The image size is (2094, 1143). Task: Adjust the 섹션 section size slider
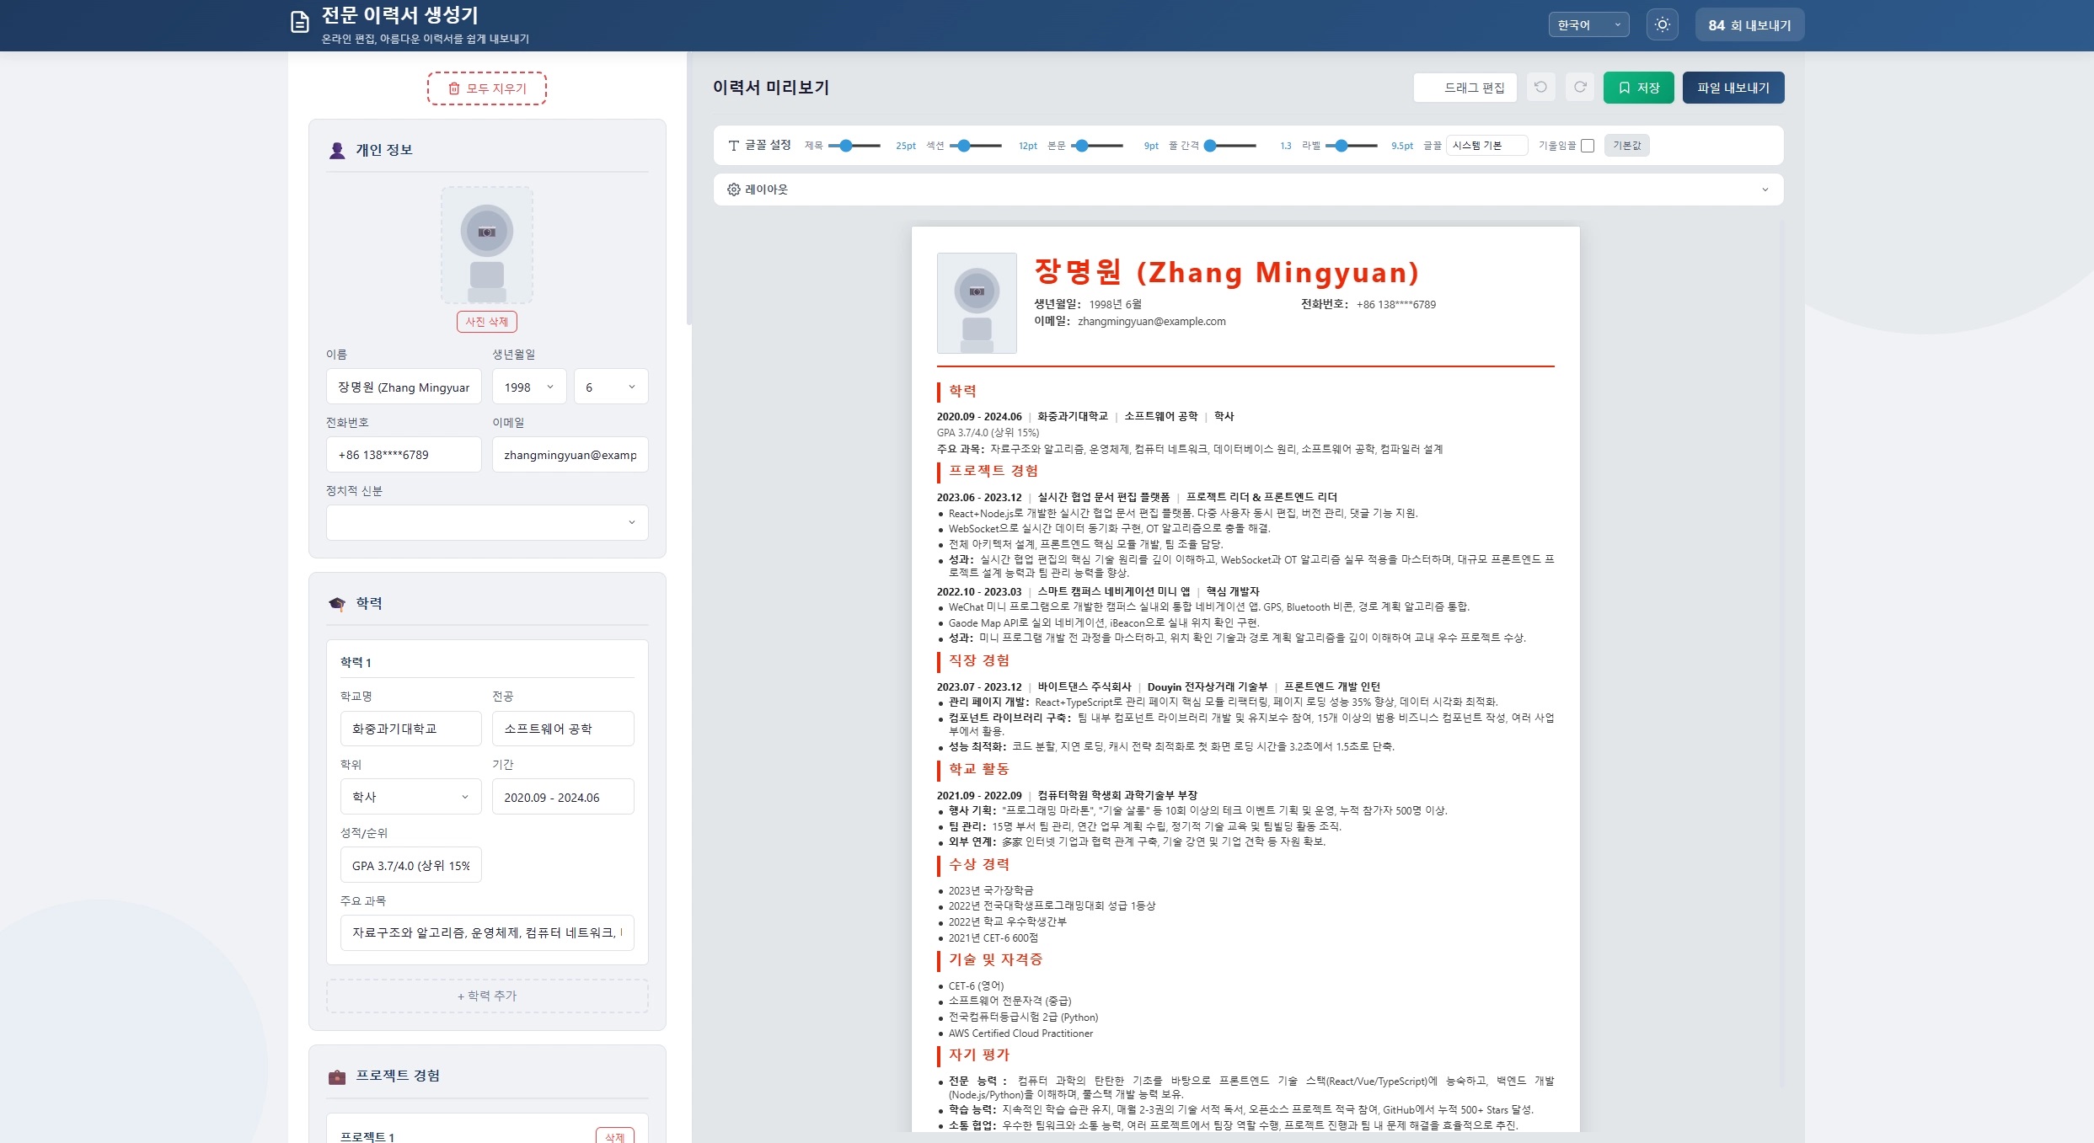(976, 146)
